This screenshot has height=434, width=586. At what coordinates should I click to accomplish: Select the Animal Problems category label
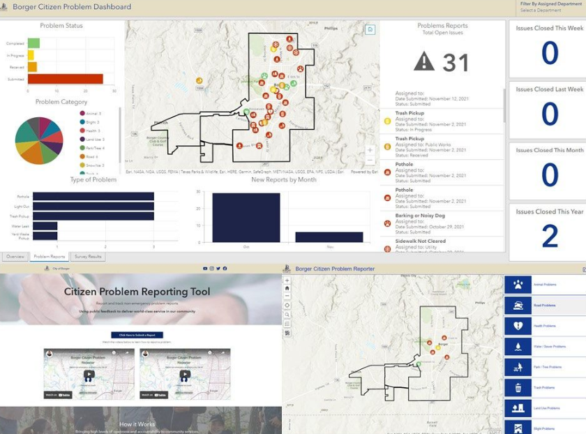(x=545, y=285)
